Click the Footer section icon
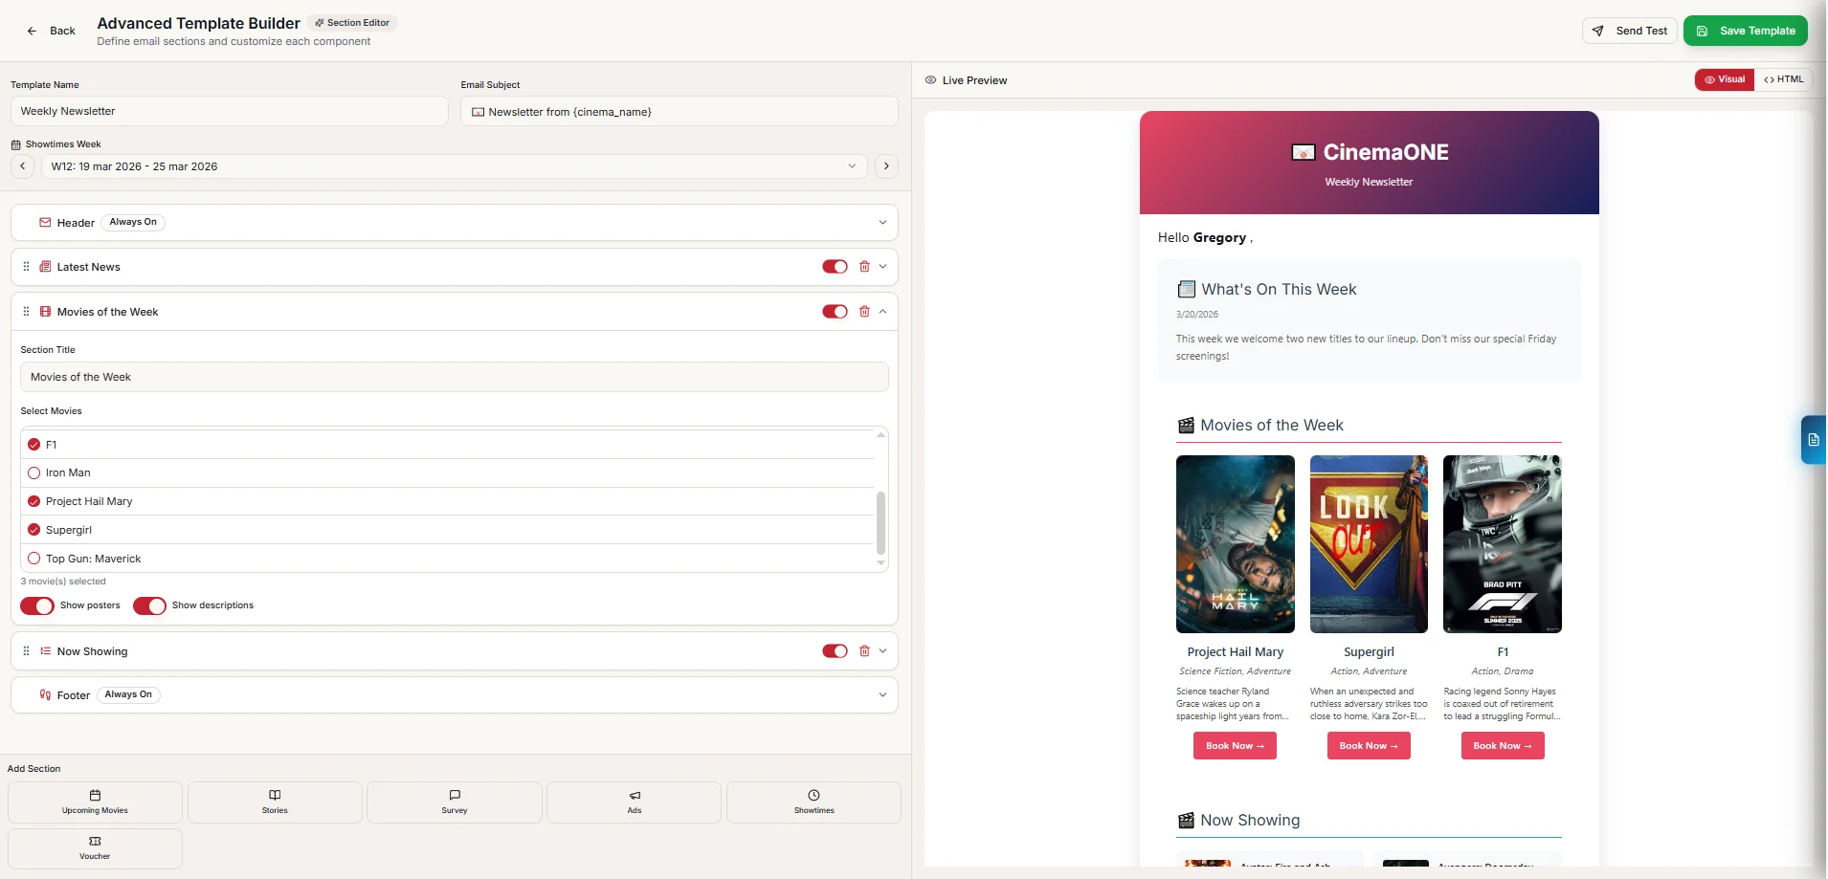 point(45,695)
